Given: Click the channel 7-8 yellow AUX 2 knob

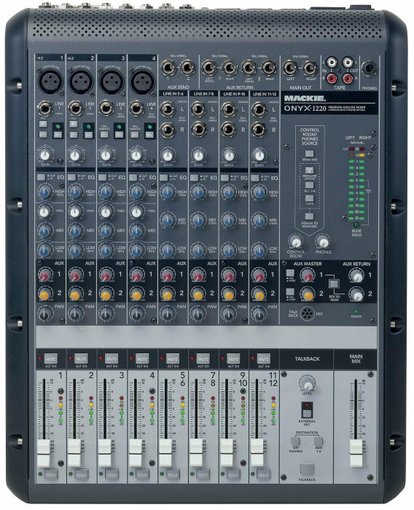Looking at the screenshot, I should pyautogui.click(x=198, y=294).
